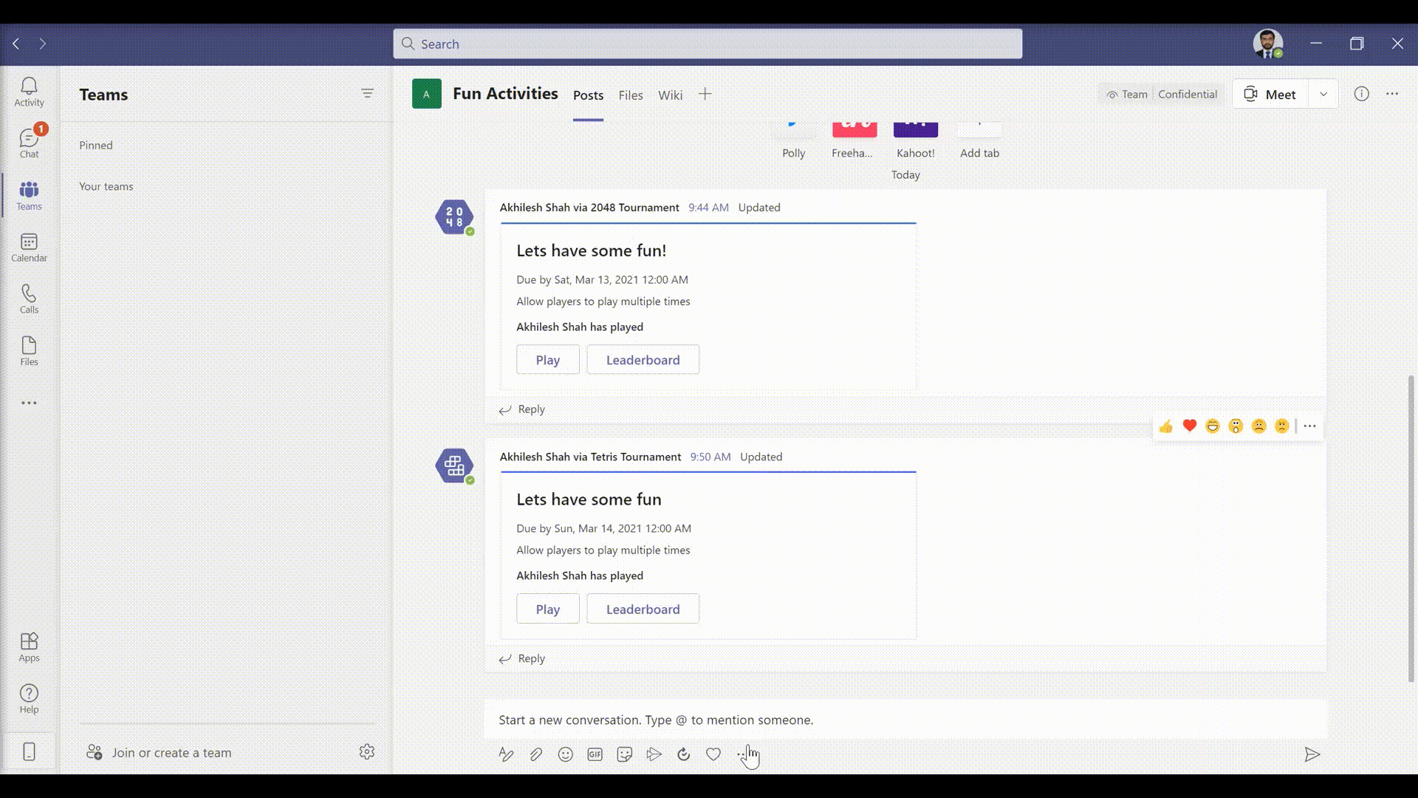Open Chat with unread badge
This screenshot has width=1418, height=798.
(x=29, y=143)
